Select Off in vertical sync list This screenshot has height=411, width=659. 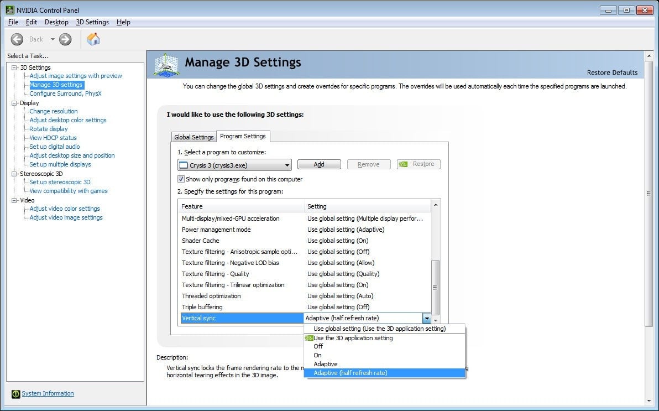tap(318, 346)
